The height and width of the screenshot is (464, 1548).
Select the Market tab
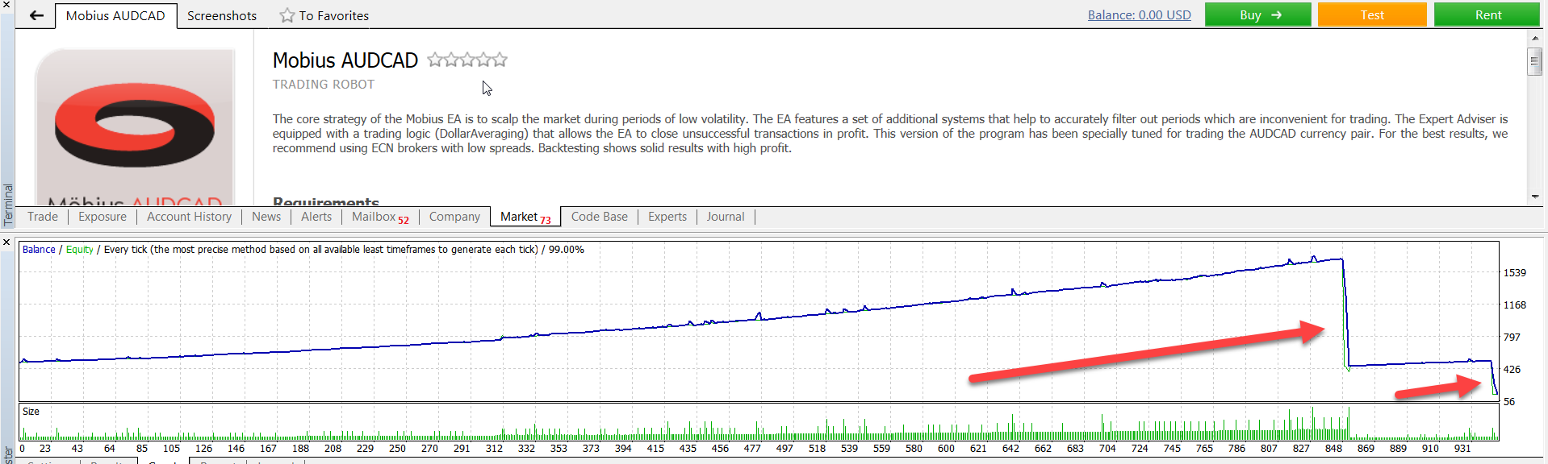(525, 217)
